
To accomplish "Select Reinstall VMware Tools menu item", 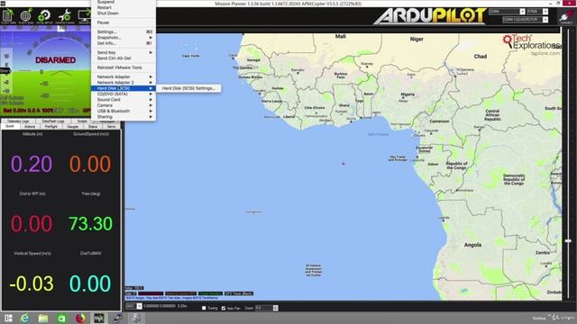I will 124,67.
